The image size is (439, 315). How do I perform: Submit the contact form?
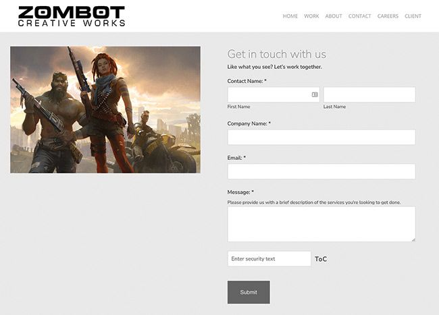click(249, 292)
